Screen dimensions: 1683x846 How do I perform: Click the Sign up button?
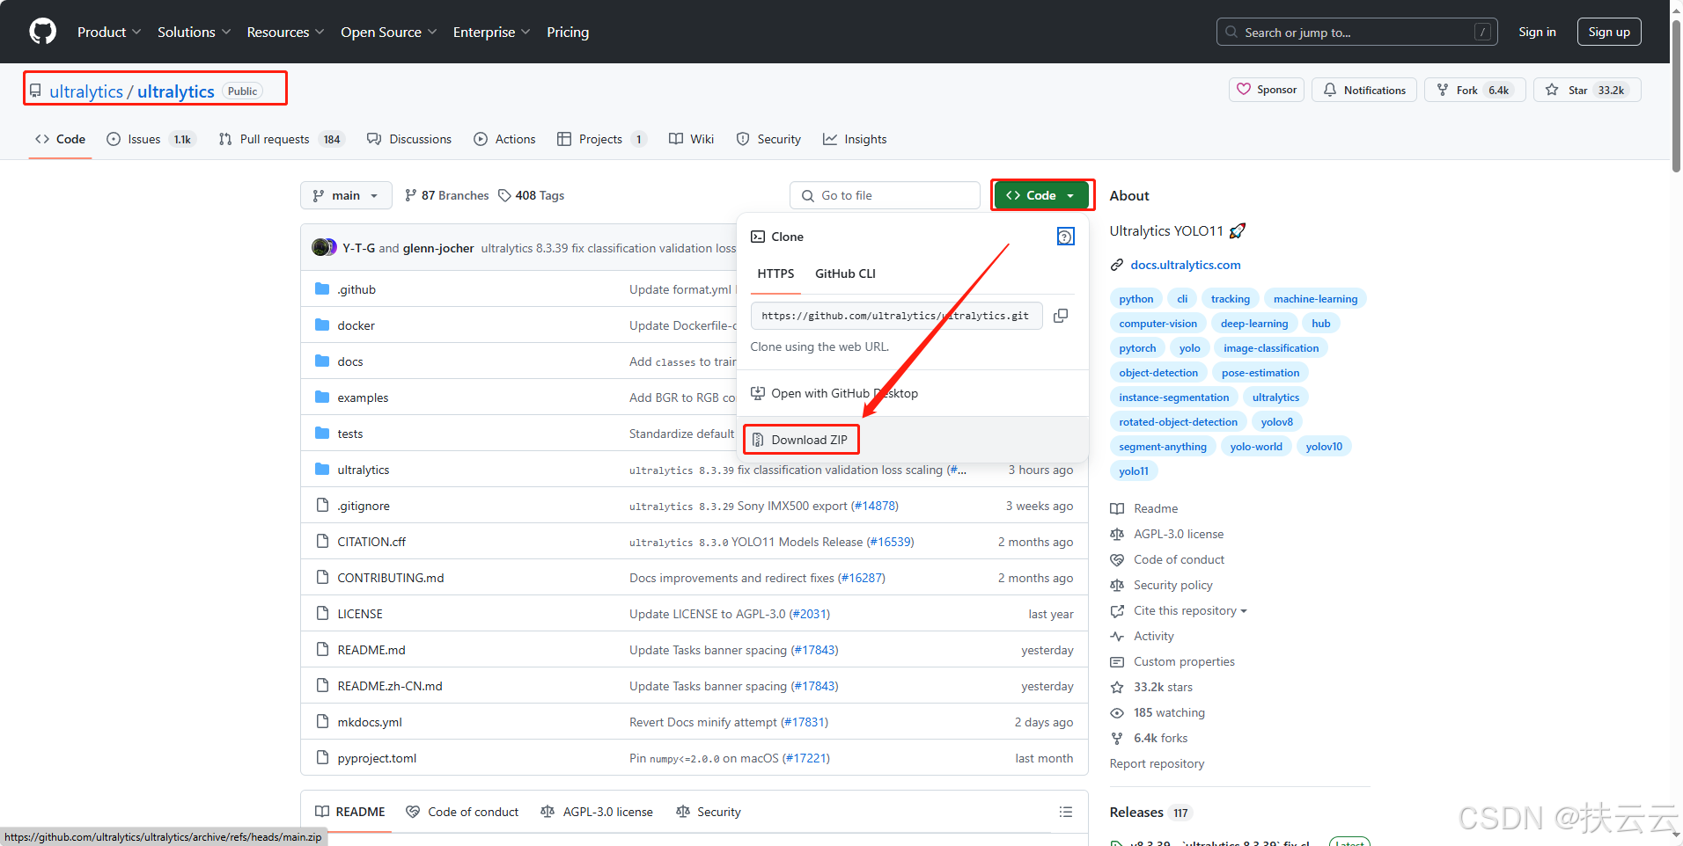pyautogui.click(x=1609, y=32)
